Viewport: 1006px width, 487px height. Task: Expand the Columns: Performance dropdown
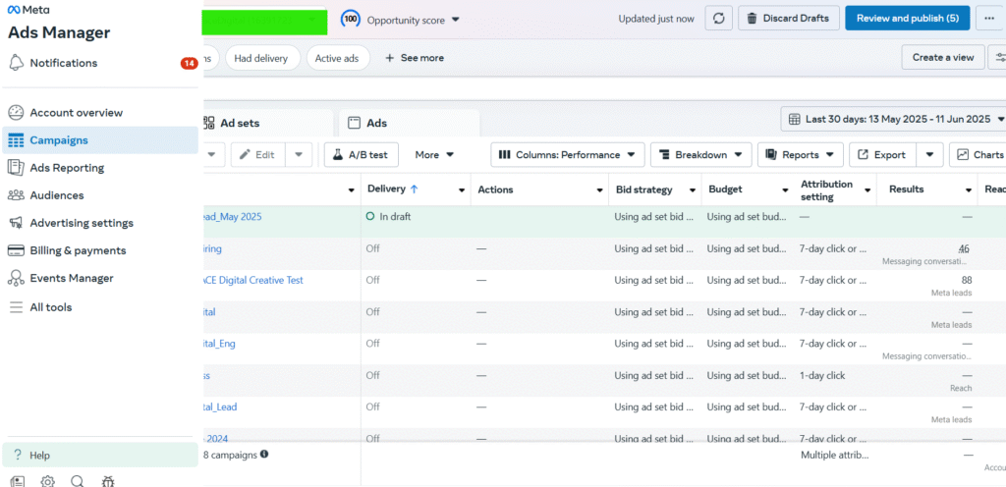568,154
